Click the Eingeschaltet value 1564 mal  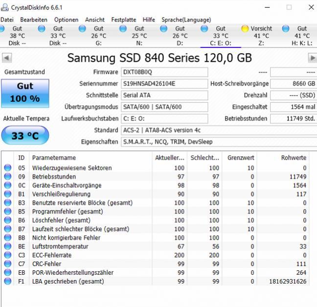click(294, 107)
